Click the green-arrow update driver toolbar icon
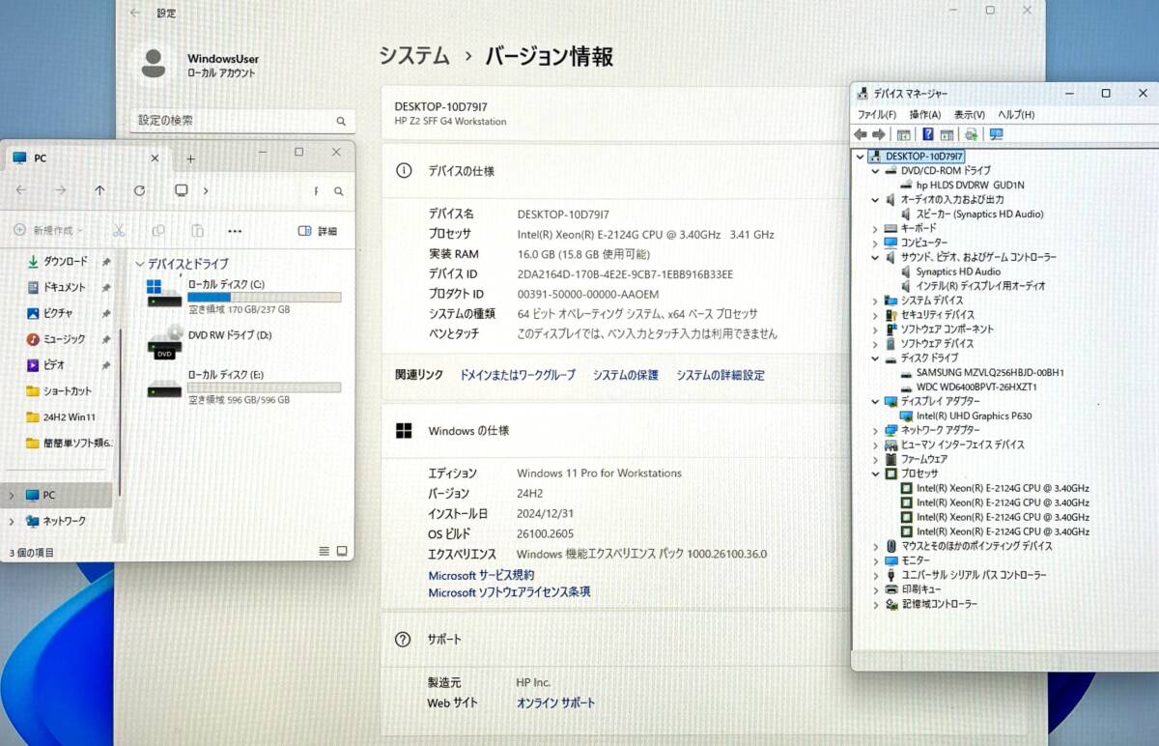This screenshot has width=1159, height=746. [971, 134]
